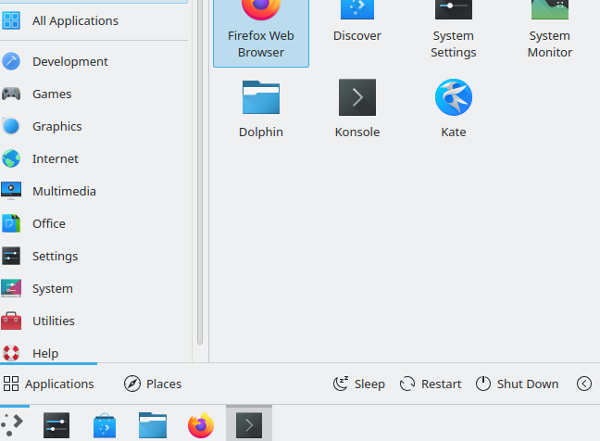
Task: Open the Development category
Action: [x=94, y=61]
